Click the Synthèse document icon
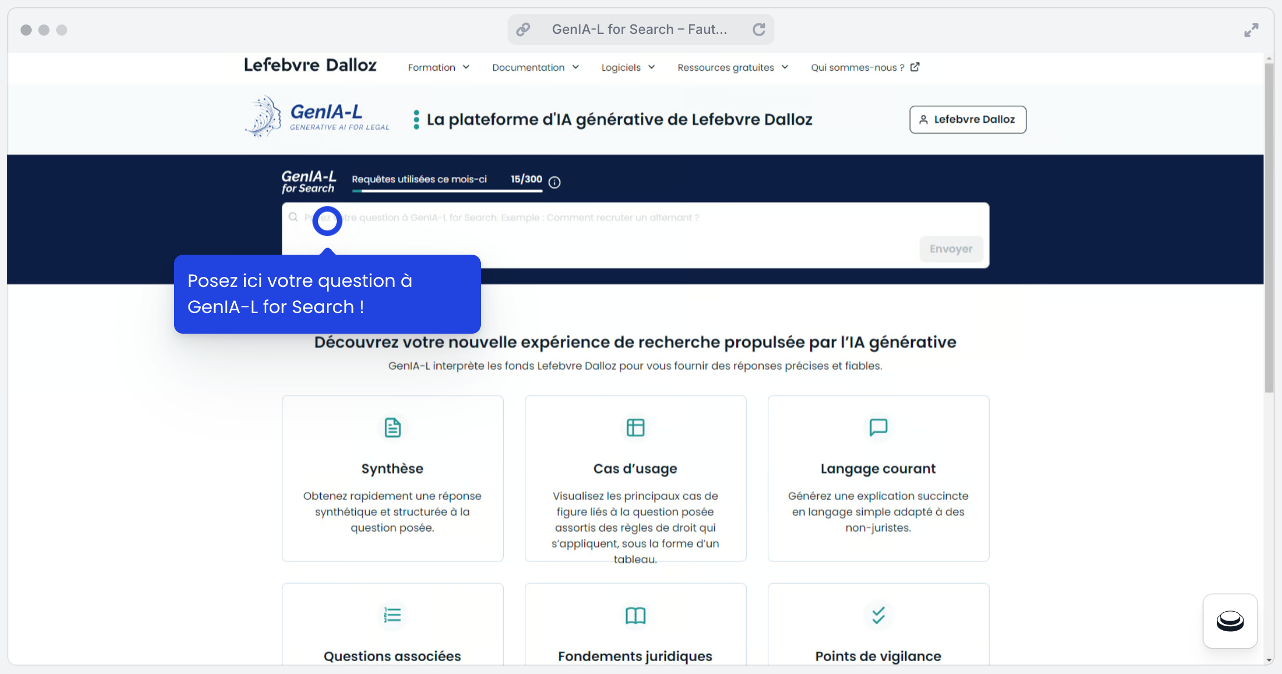 point(392,428)
